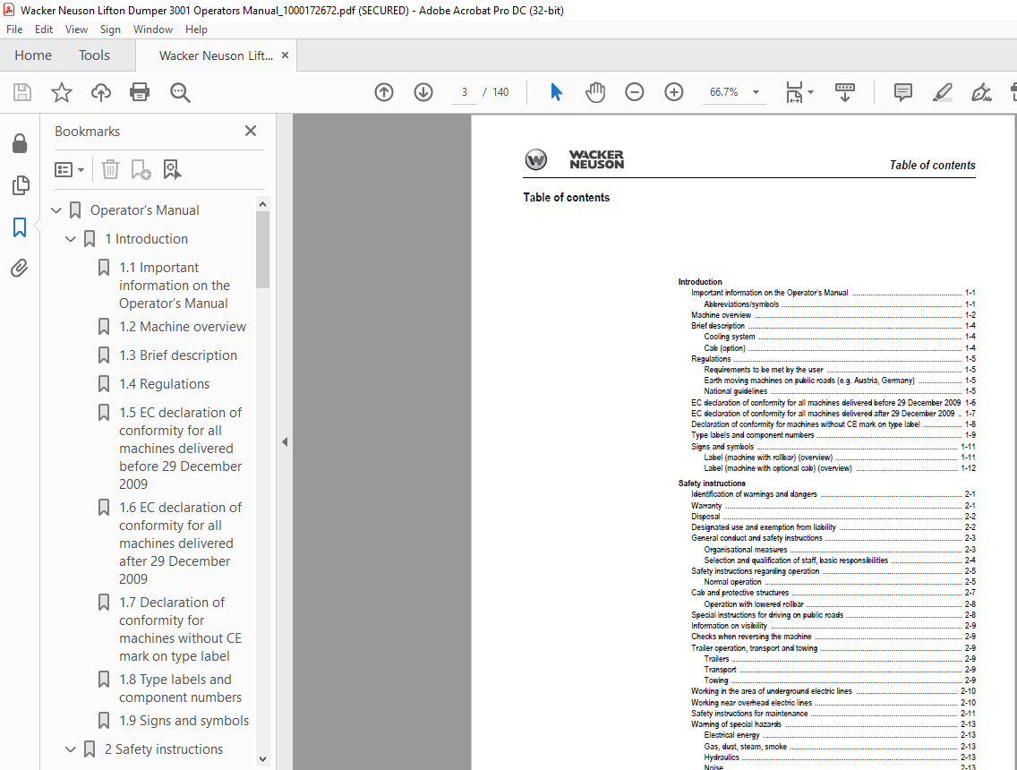1017x770 pixels.
Task: Open bookmark 1.4 Regulations
Action: pos(164,384)
